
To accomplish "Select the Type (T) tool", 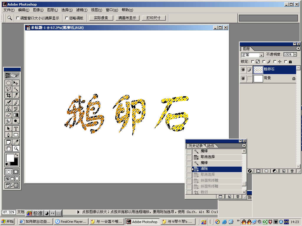I will coord(16,129).
